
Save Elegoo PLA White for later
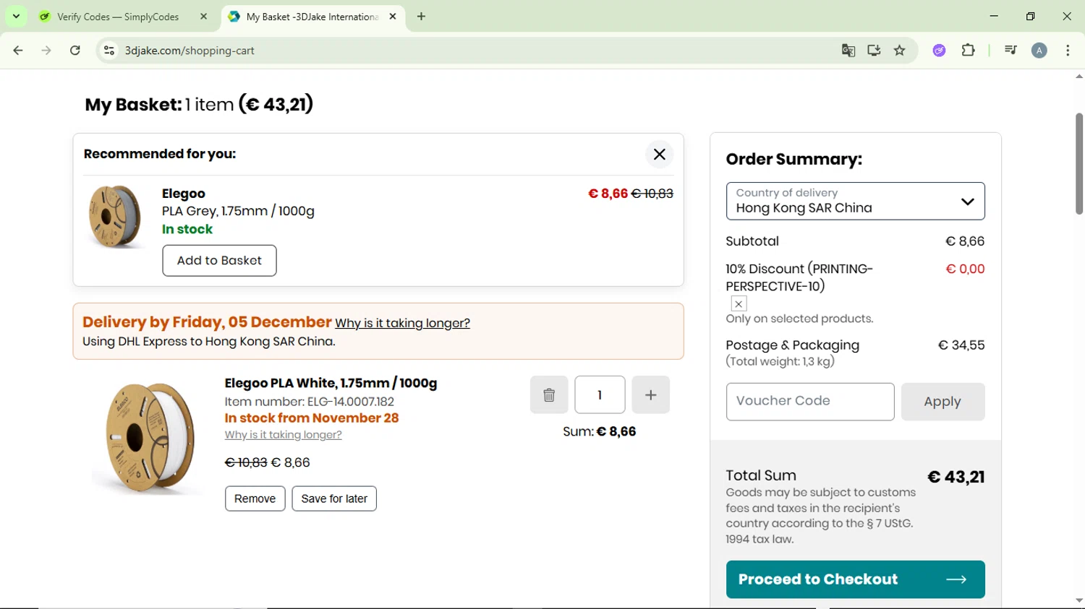[x=334, y=498]
